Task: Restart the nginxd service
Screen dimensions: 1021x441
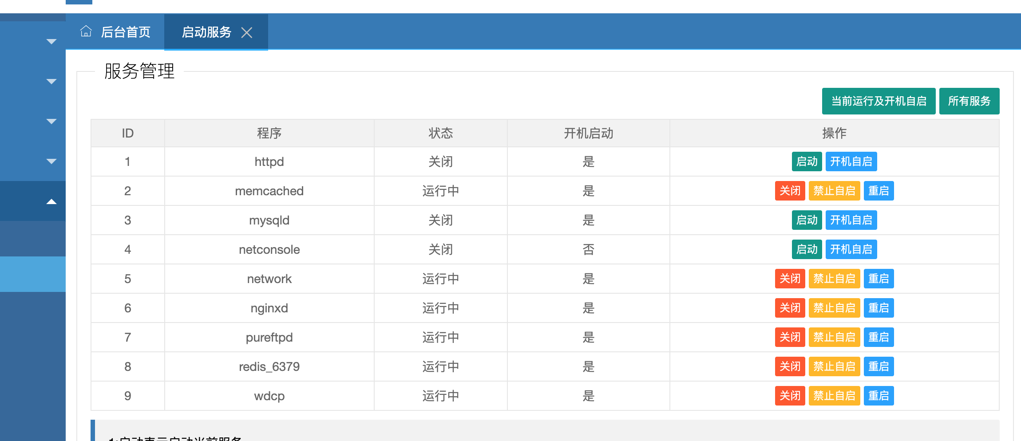Action: pos(879,308)
